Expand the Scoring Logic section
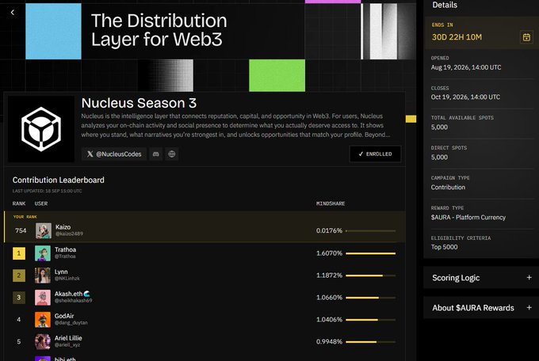 pos(481,278)
